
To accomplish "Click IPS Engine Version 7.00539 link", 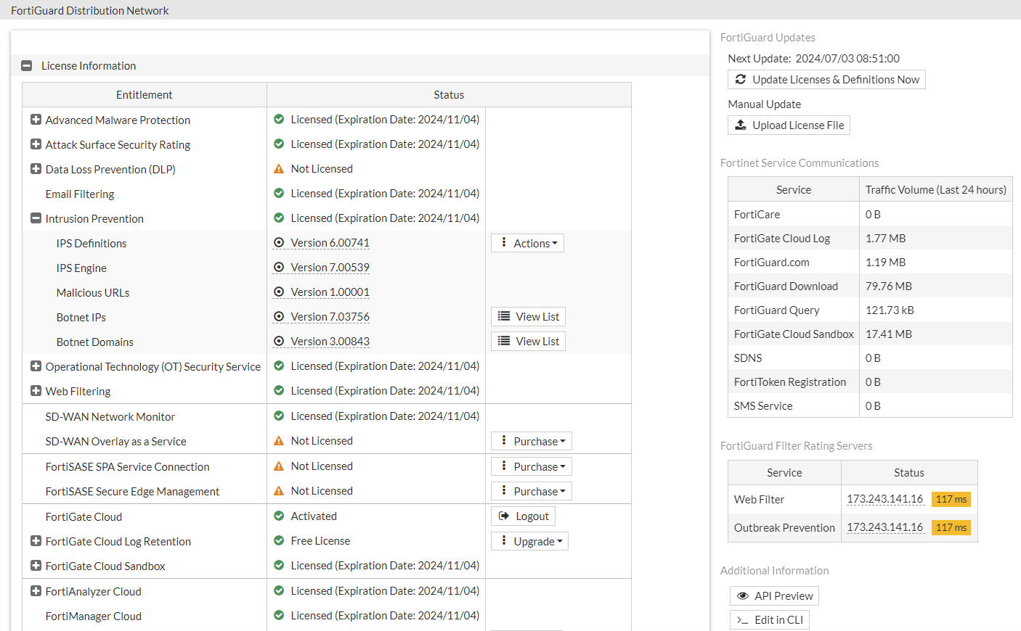I will 330,268.
